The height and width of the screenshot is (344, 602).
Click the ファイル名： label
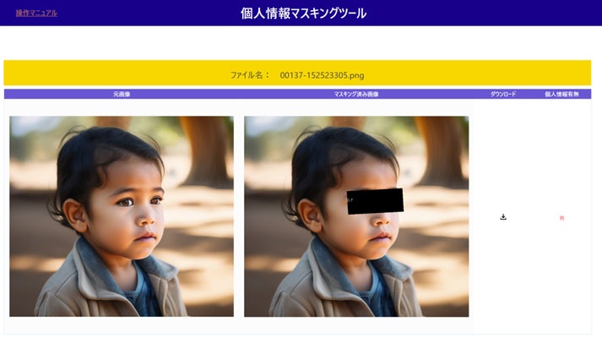coord(250,75)
